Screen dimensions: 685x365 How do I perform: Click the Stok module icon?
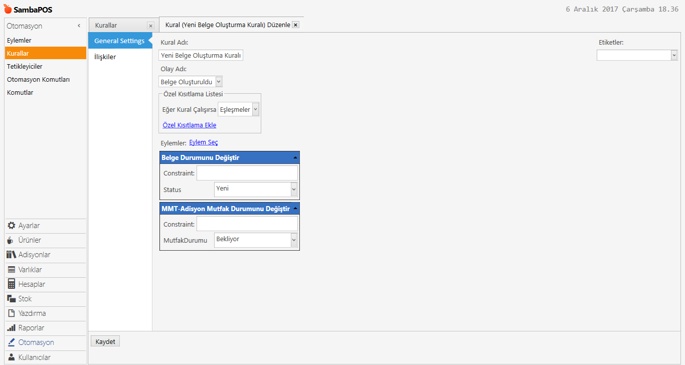coord(12,298)
